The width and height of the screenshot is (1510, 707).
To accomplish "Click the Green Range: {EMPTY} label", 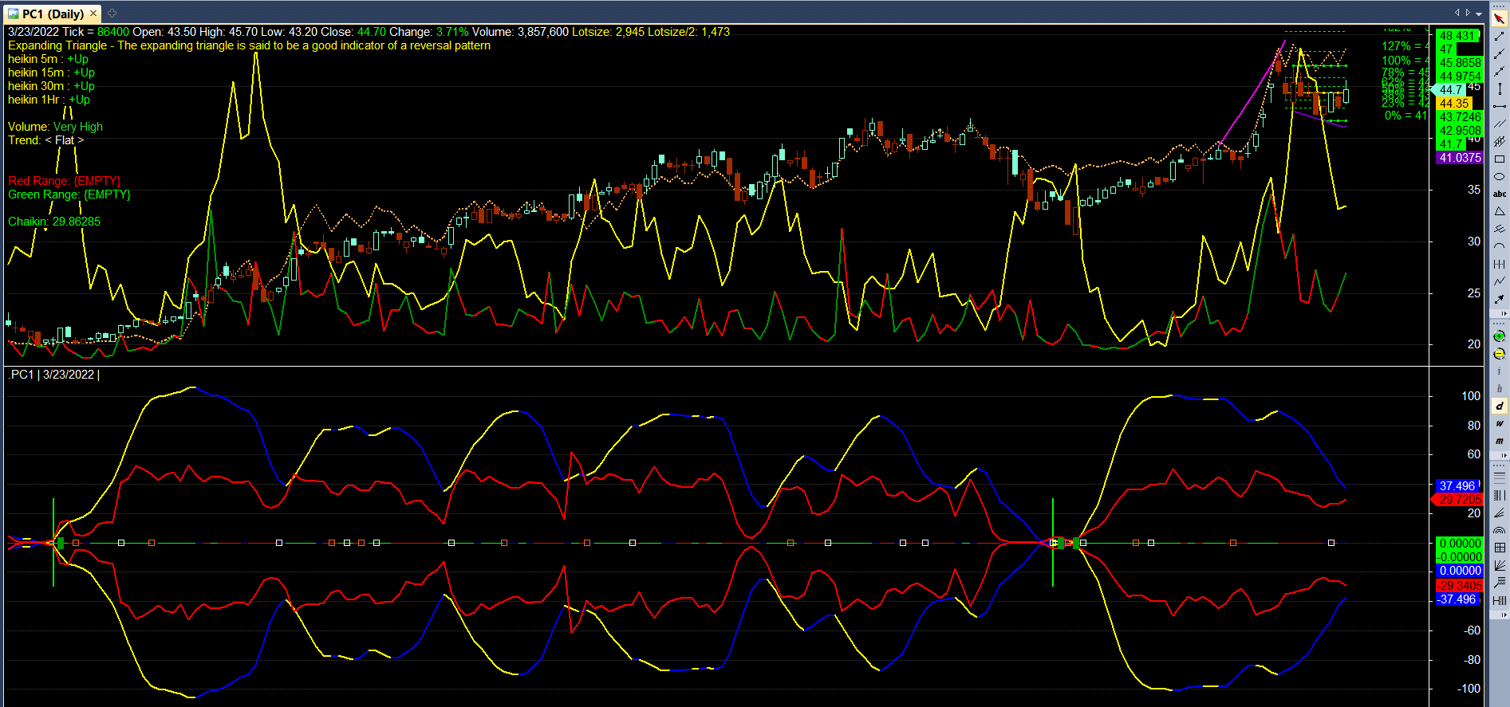I will (69, 194).
